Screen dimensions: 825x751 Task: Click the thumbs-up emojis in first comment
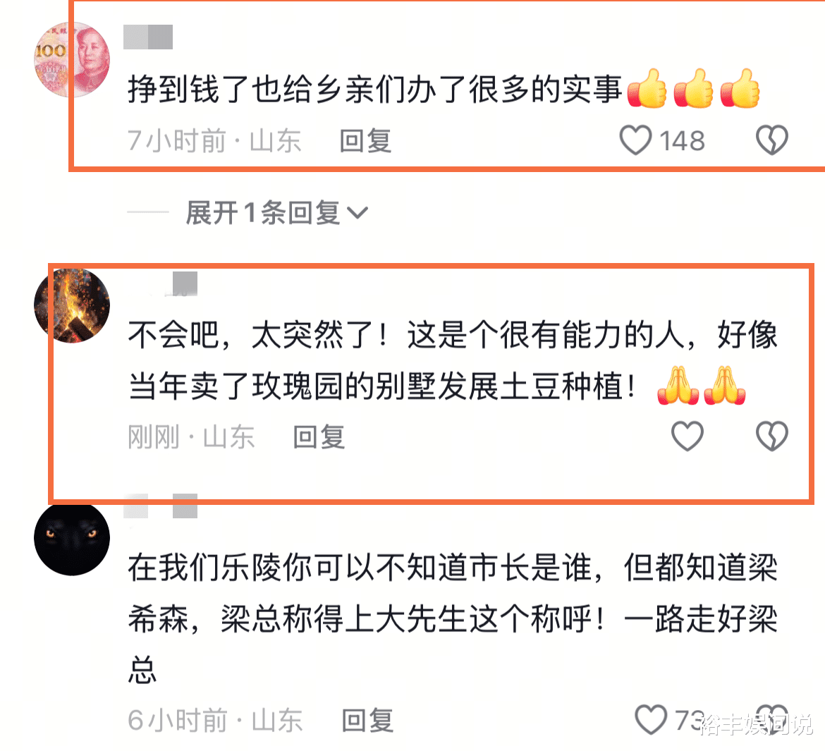pos(693,88)
